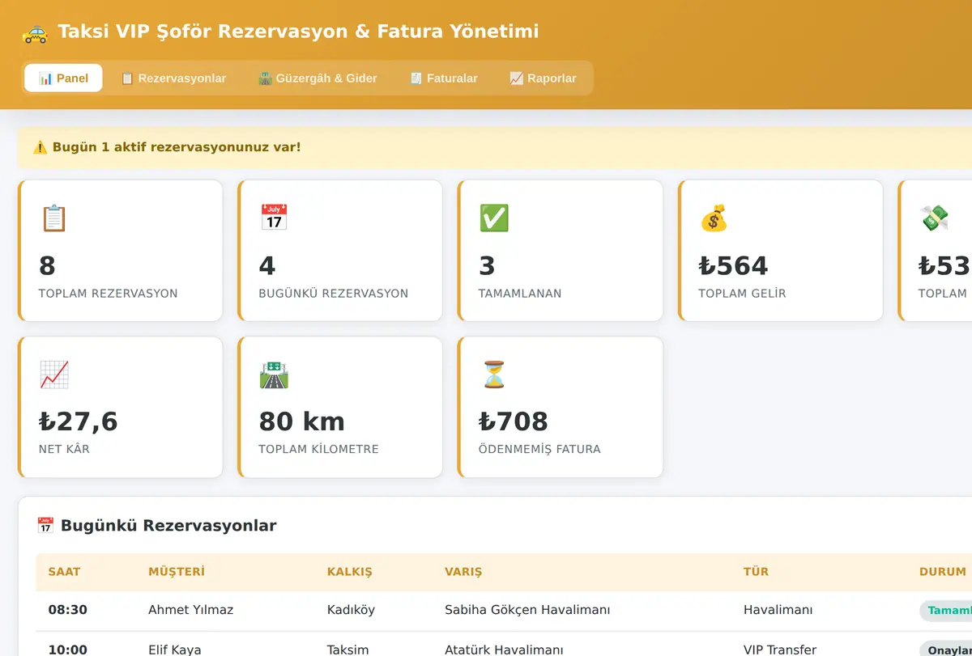Click the highway icon on Toplam Kilometre card
The width and height of the screenshot is (972, 656).
click(274, 375)
